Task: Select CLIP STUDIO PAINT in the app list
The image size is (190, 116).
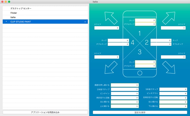Action: [45, 22]
